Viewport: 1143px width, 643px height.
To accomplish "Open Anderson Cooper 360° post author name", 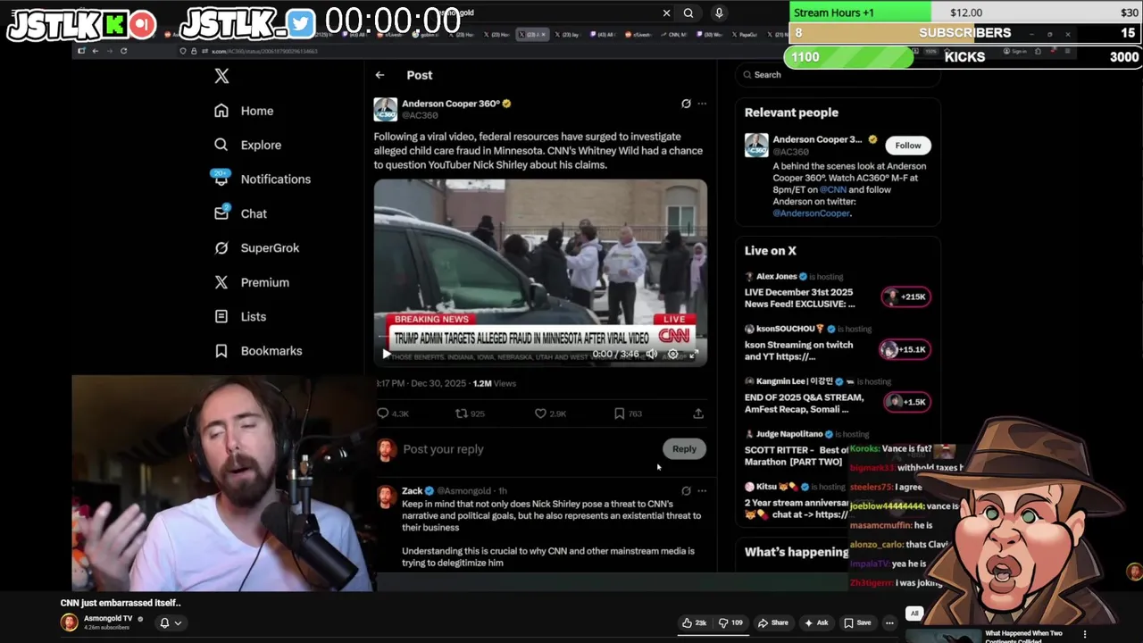I will pyautogui.click(x=450, y=104).
